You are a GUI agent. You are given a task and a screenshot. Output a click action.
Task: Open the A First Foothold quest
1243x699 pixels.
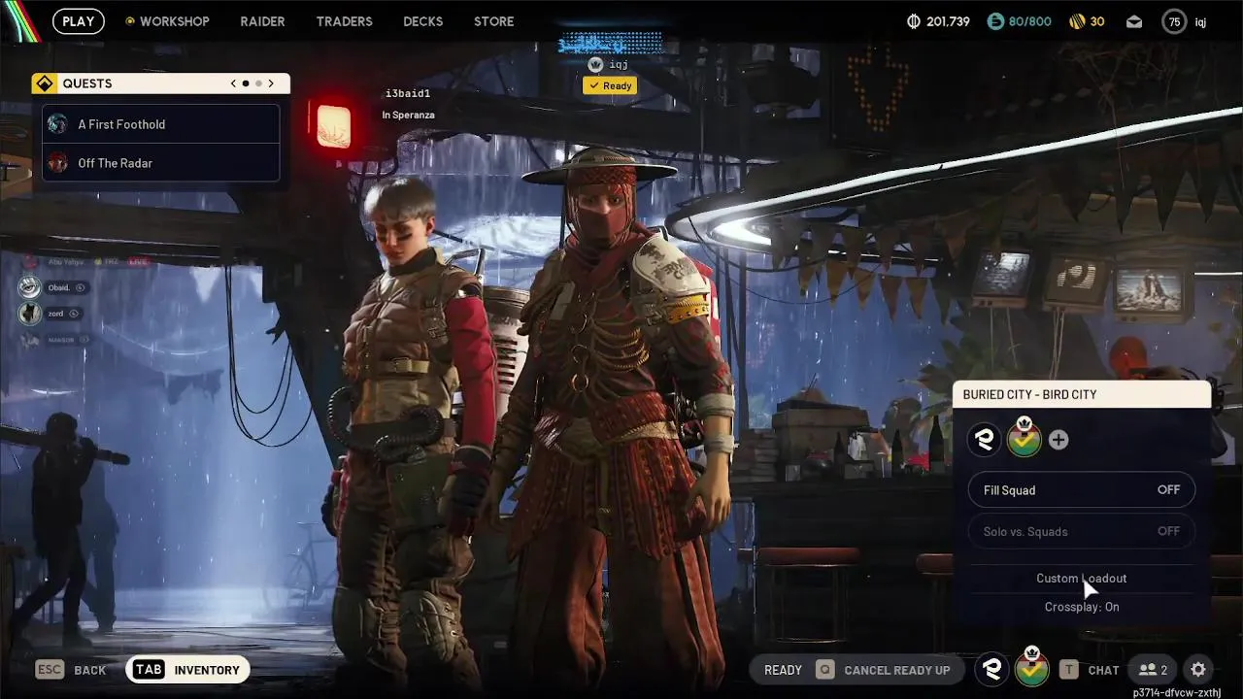point(161,124)
